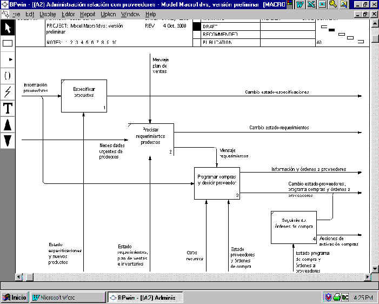Click the BPwin application icon in title bar

[x=4, y=4]
